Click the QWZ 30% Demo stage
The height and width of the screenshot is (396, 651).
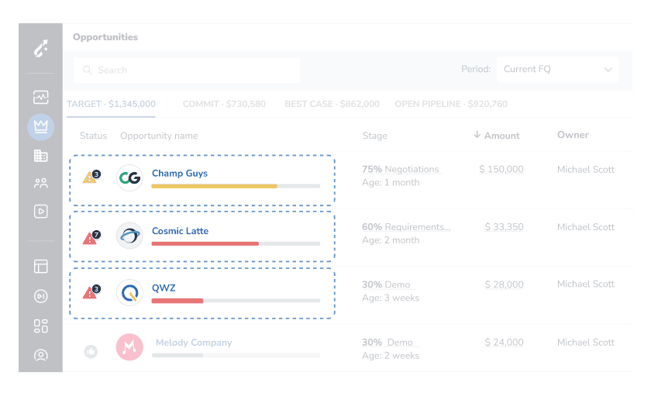pyautogui.click(x=386, y=284)
